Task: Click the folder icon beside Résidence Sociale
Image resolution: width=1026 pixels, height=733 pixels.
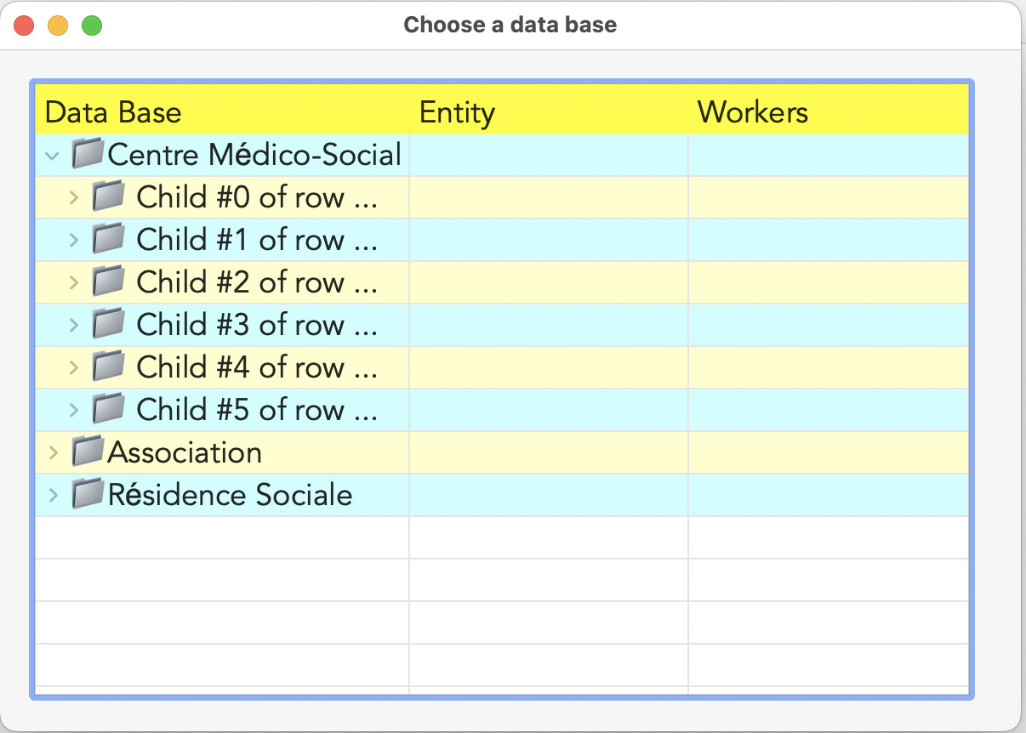Action: pos(88,494)
